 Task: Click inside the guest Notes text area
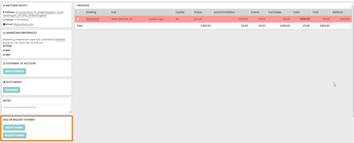pyautogui.click(x=37, y=108)
